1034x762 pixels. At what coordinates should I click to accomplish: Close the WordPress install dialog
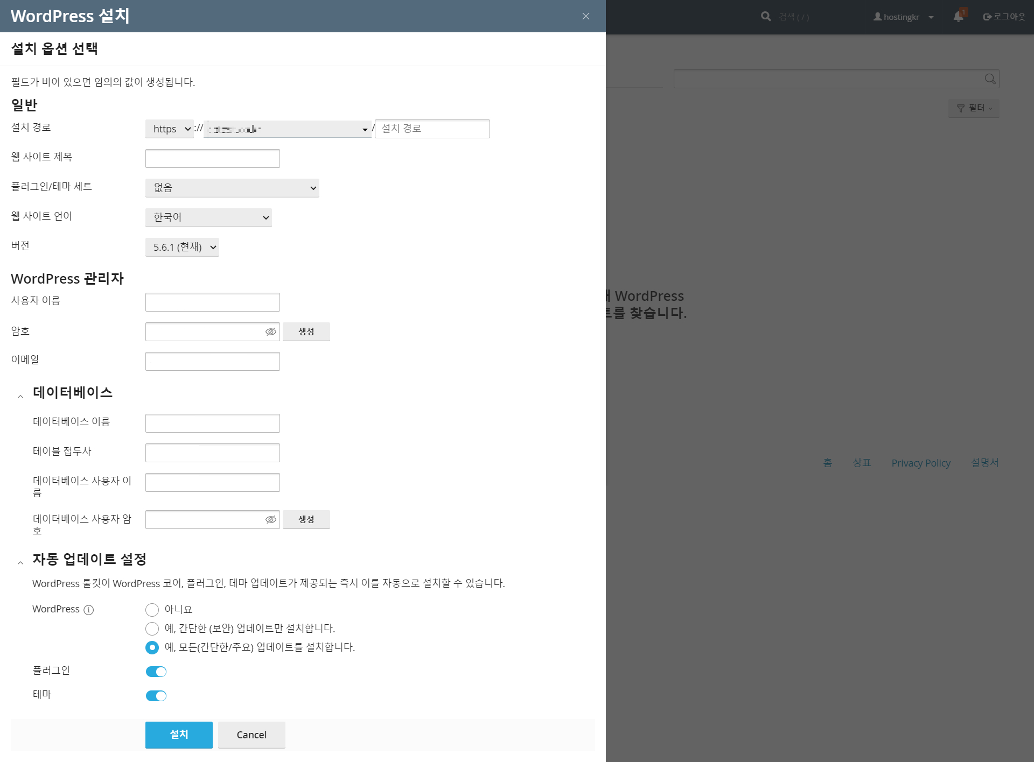[x=586, y=16]
